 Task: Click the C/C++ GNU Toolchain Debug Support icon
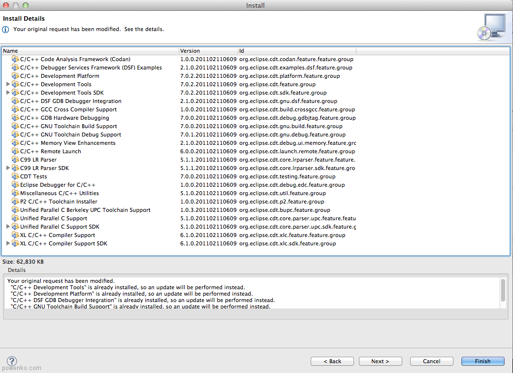[15, 135]
